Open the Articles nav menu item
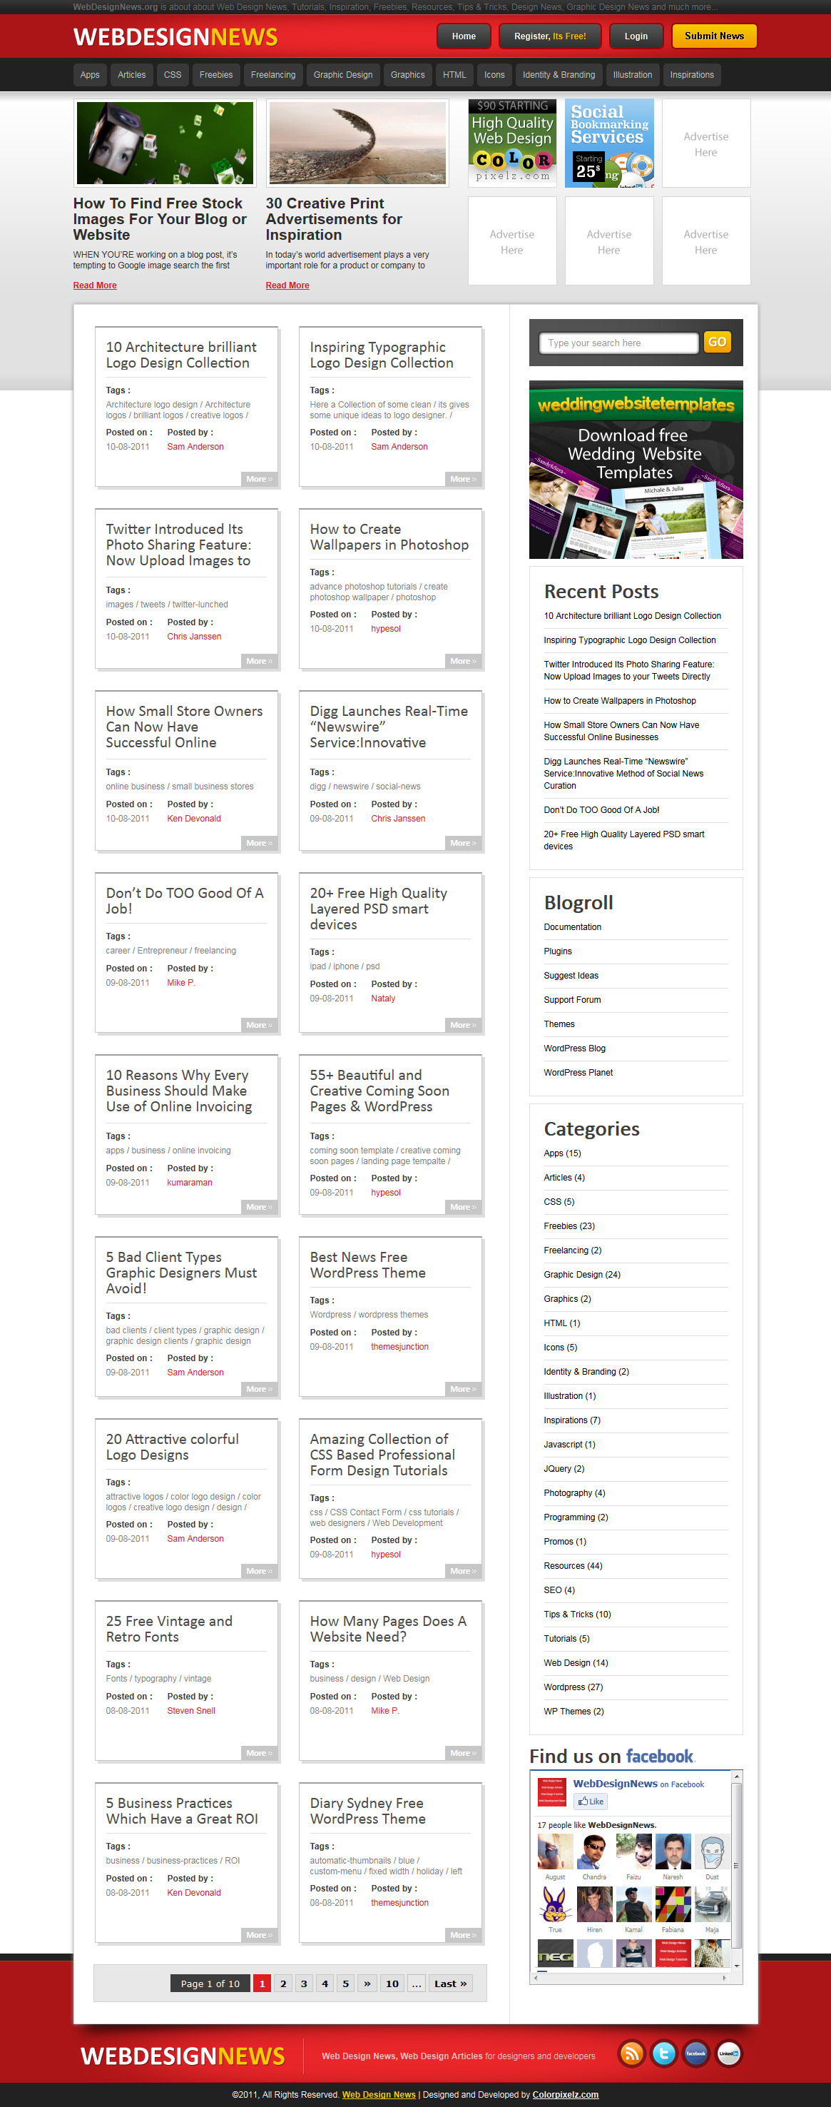 pos(131,74)
